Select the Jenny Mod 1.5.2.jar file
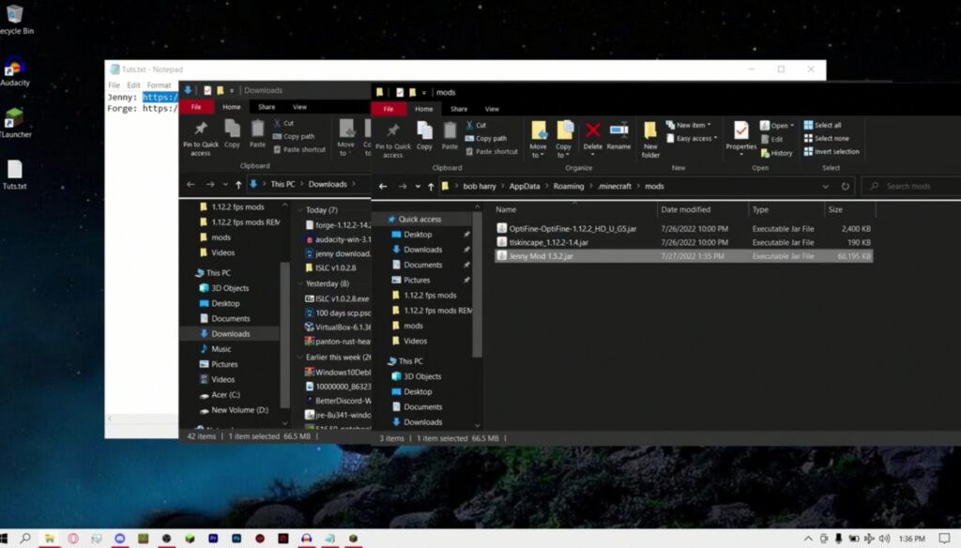 pos(683,256)
